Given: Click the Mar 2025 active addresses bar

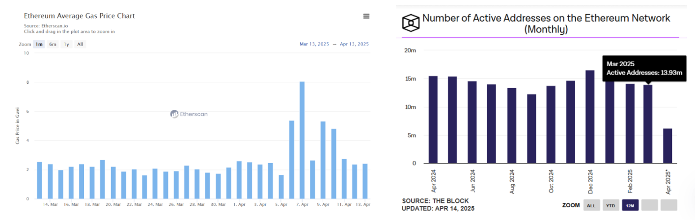Looking at the screenshot, I should 648,124.
